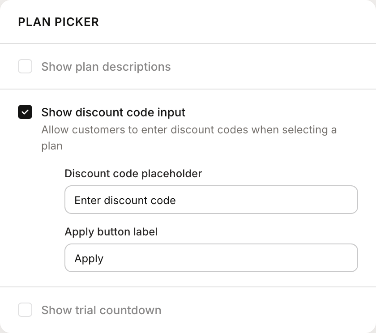Select the Apply button label text field
The height and width of the screenshot is (333, 376).
(211, 258)
